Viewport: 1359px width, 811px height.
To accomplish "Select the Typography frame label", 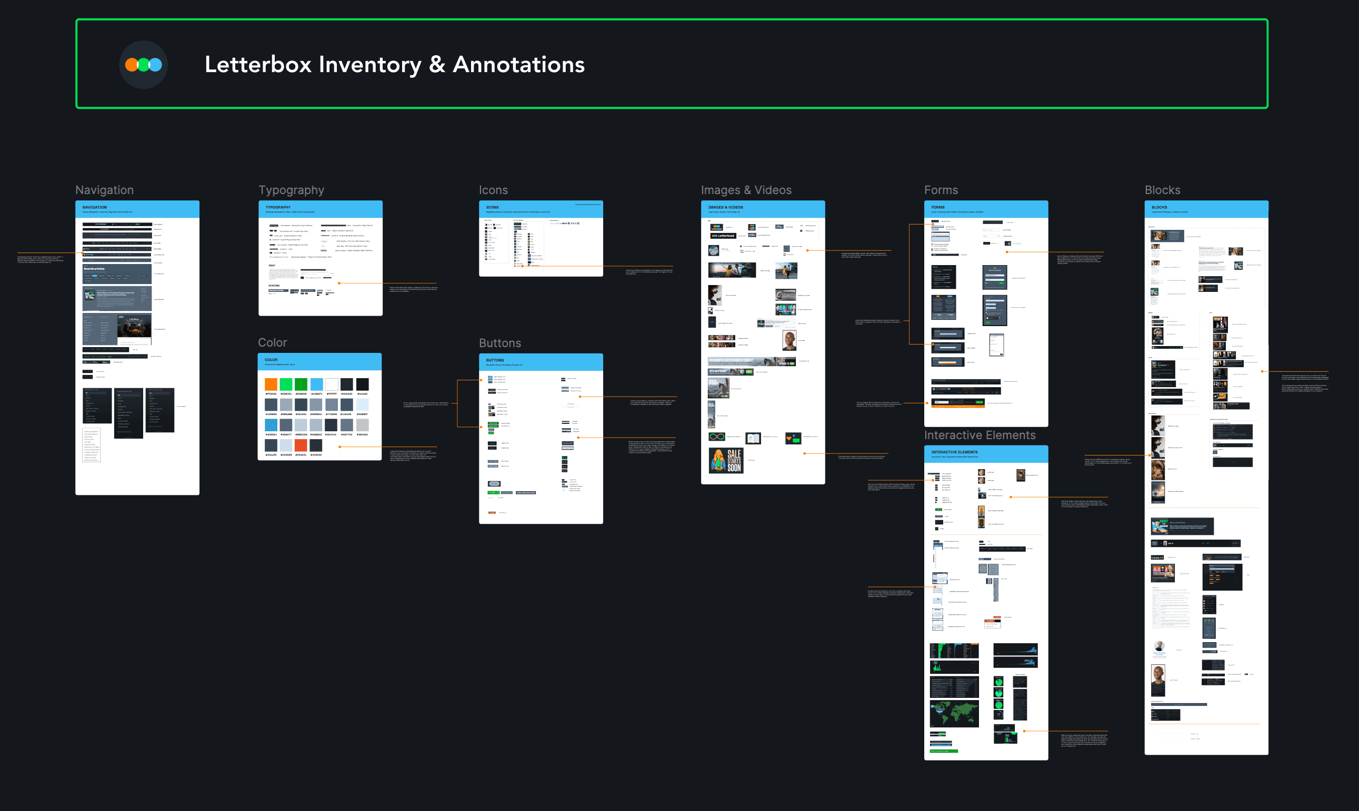I will tap(291, 190).
